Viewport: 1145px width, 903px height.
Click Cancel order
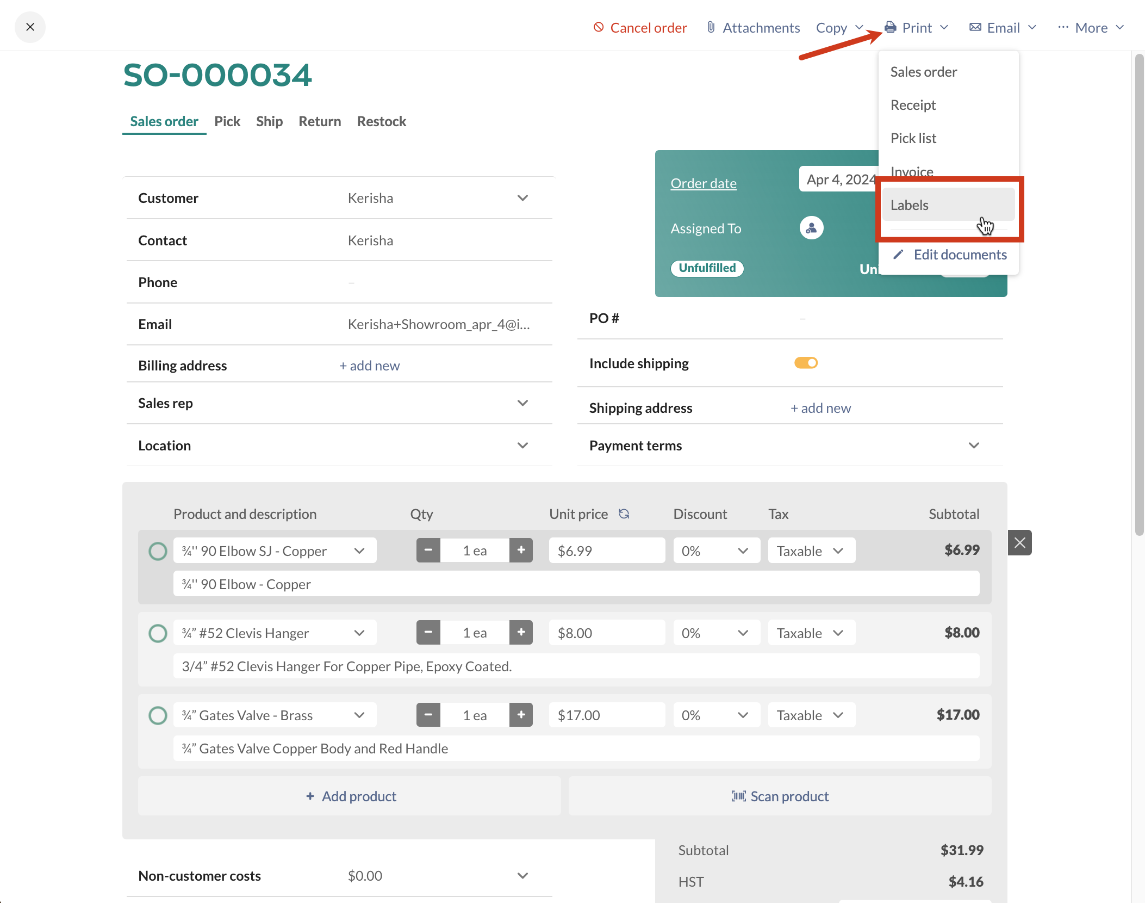point(640,28)
